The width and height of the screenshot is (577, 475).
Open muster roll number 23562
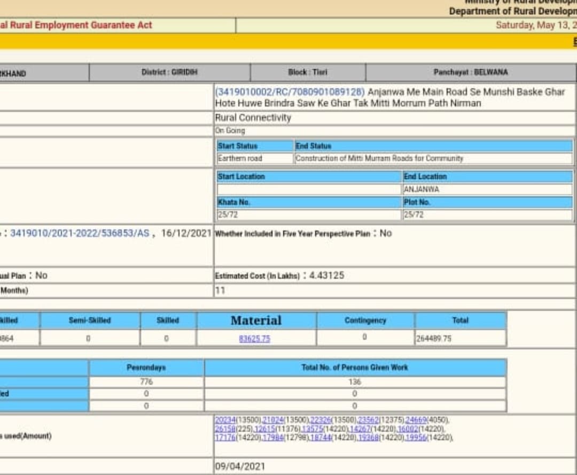368,420
